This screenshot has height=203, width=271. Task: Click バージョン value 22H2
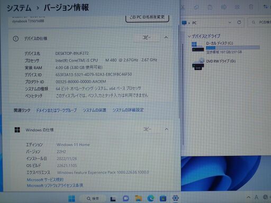(x=61, y=152)
